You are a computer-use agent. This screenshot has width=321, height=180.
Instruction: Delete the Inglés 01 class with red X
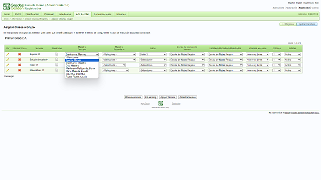pos(20,65)
